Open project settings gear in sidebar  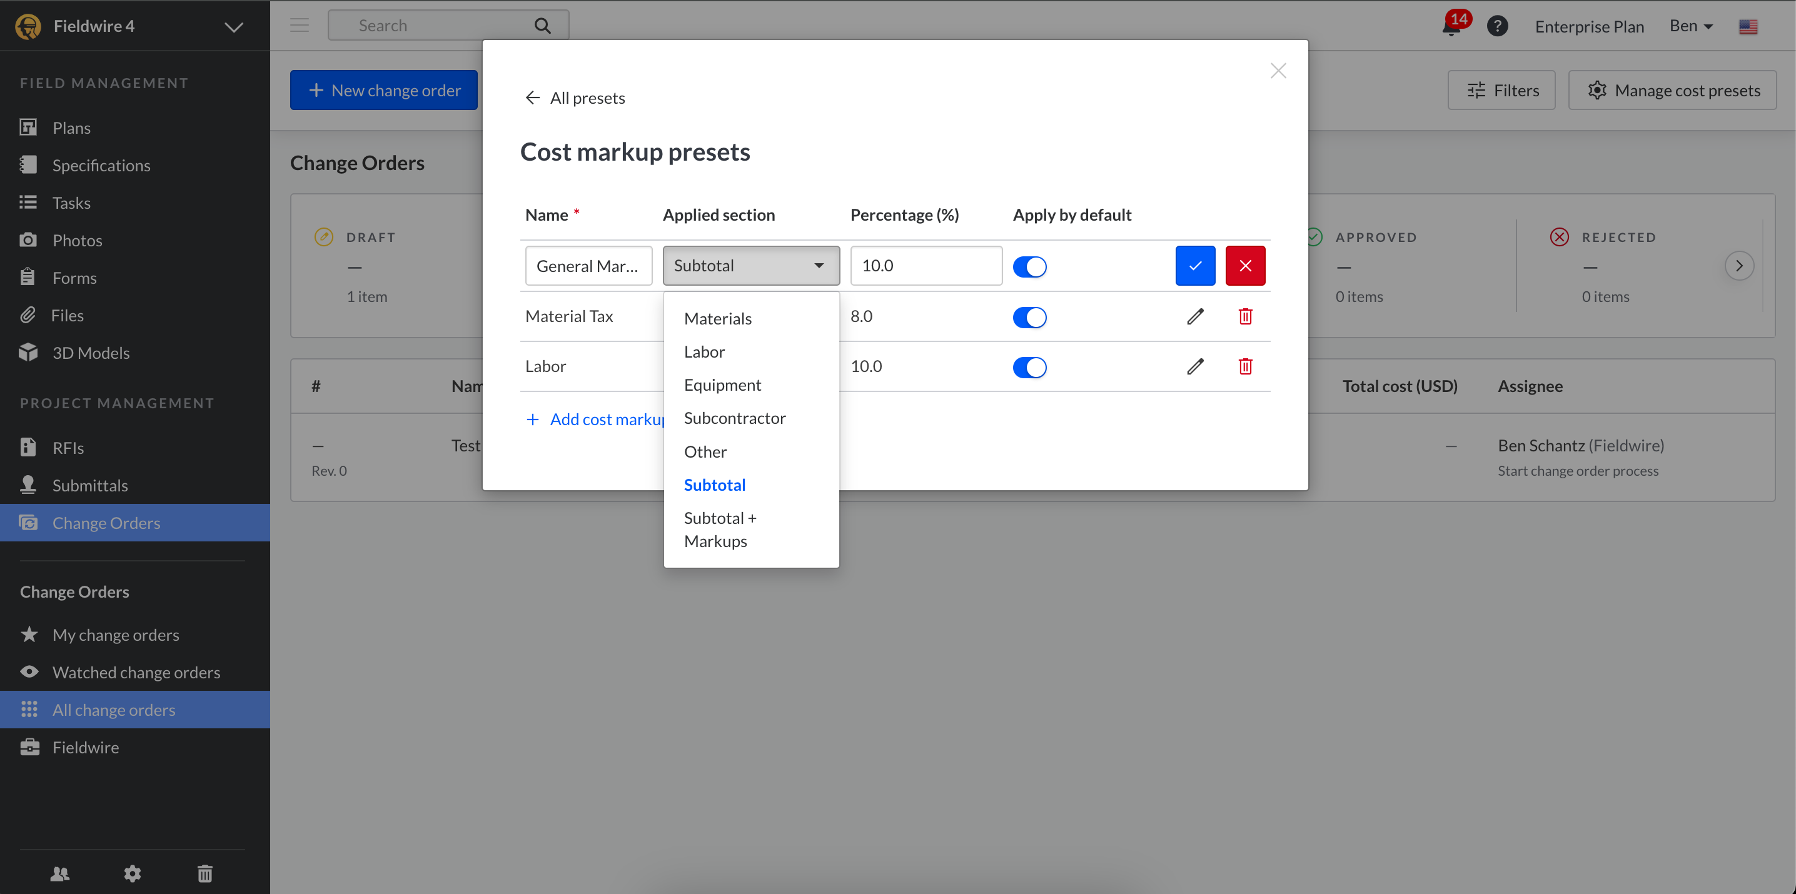coord(133,873)
